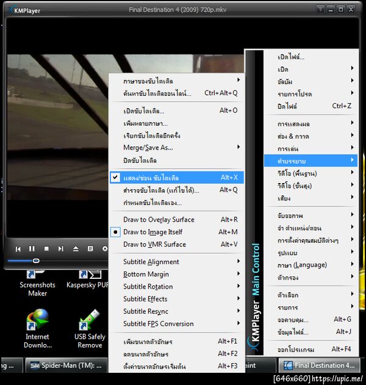Screen dimensions: 366x385
Task: Expand the Subtitle Resync submenu
Action: 177,311
